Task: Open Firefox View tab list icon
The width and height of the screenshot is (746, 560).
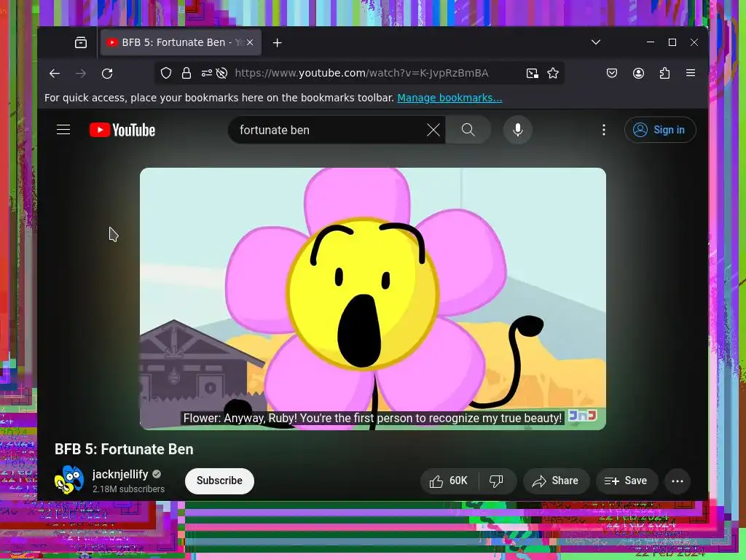Action: click(x=81, y=43)
